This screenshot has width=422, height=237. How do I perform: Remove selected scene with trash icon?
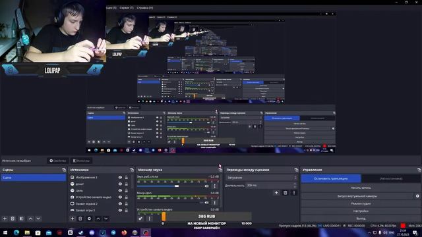pos(13,219)
